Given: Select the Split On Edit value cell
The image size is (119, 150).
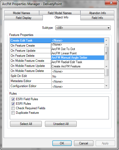Looking at the screenshot, I should (x=78, y=76).
